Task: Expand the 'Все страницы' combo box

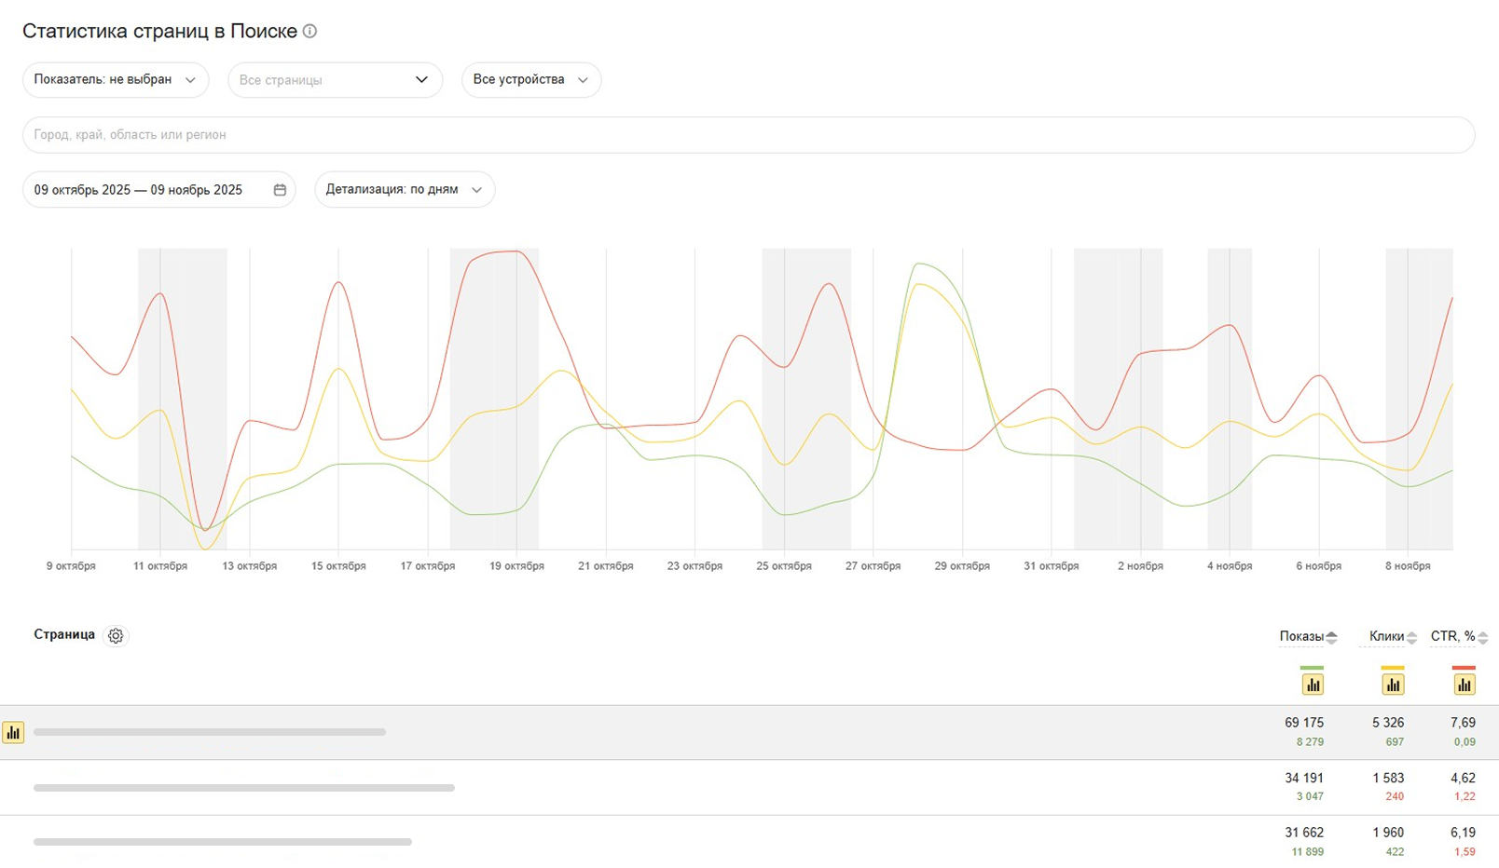Action: click(x=335, y=80)
